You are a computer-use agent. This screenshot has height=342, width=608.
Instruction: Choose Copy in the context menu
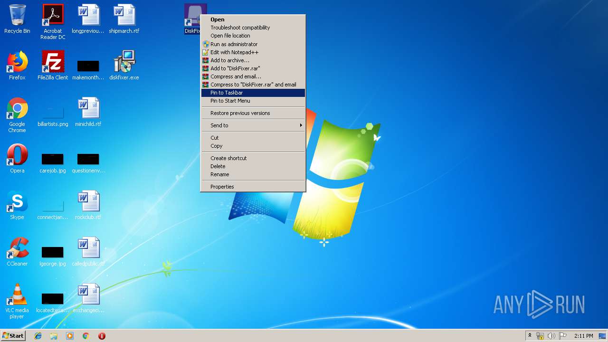tap(253, 146)
